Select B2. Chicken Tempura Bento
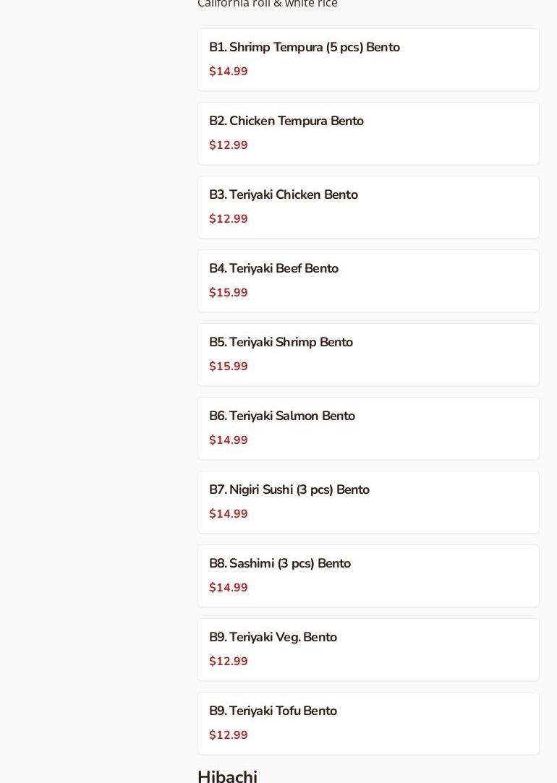557x783 pixels. point(286,121)
